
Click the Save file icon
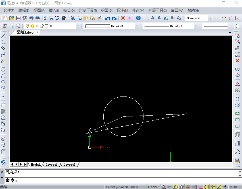[18, 18]
